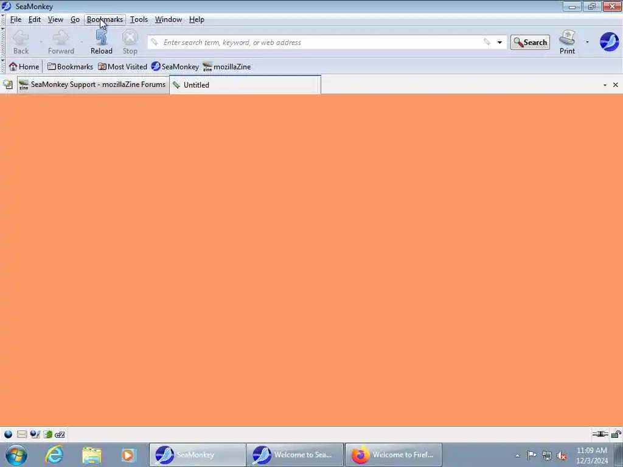The image size is (623, 467).
Task: Print the current page
Action: [x=567, y=42]
